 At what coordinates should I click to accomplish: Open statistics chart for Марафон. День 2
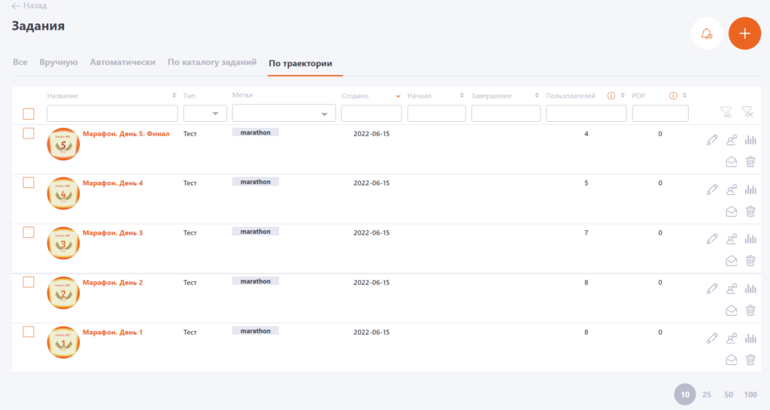click(x=750, y=289)
